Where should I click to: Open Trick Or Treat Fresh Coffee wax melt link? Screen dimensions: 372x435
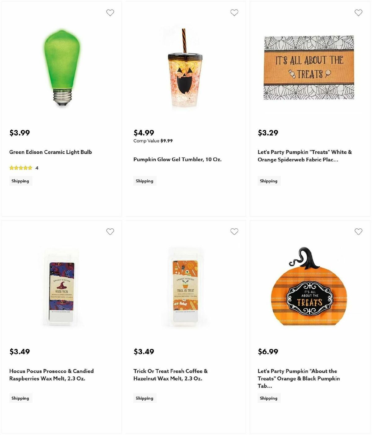pyautogui.click(x=170, y=374)
